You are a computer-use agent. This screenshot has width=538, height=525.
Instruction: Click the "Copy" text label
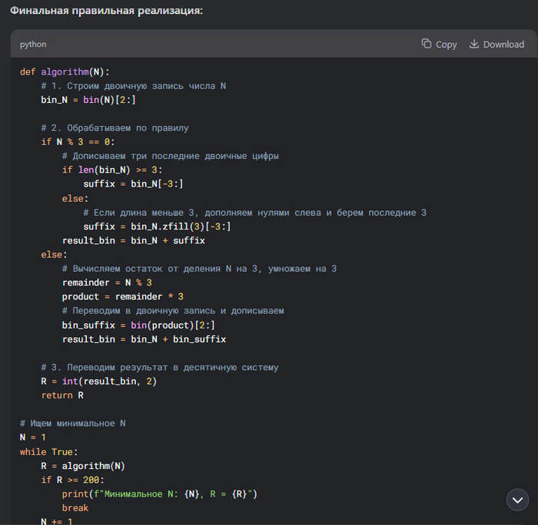446,45
